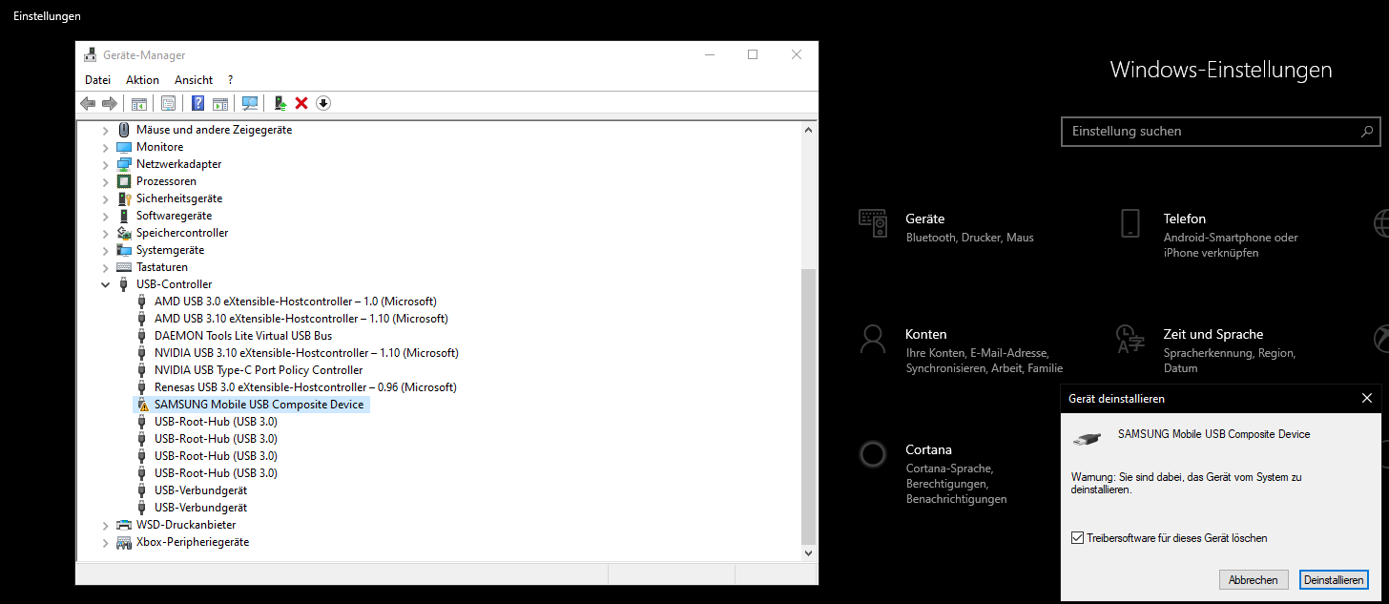Click the scrollbar up arrow in device tree
This screenshot has width=1389, height=604.
tap(809, 130)
